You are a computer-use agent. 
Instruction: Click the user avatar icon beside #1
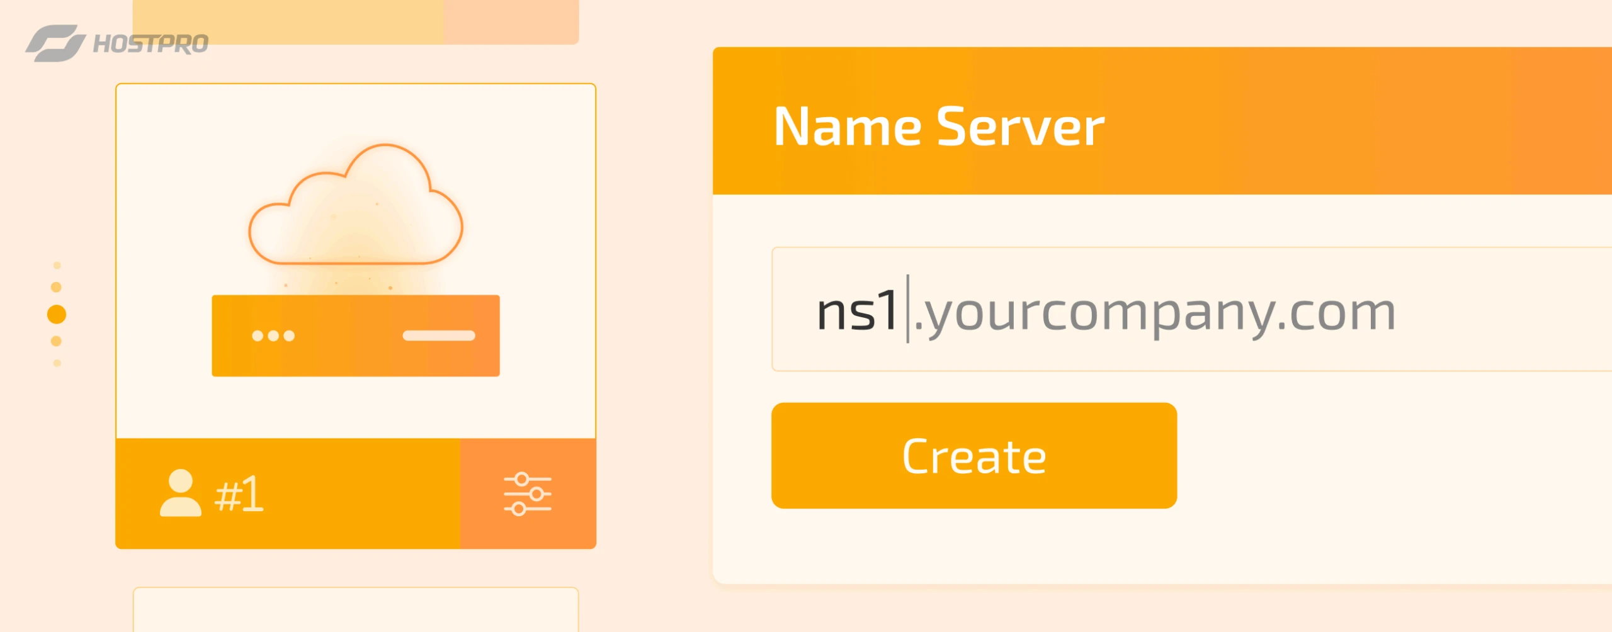[181, 493]
